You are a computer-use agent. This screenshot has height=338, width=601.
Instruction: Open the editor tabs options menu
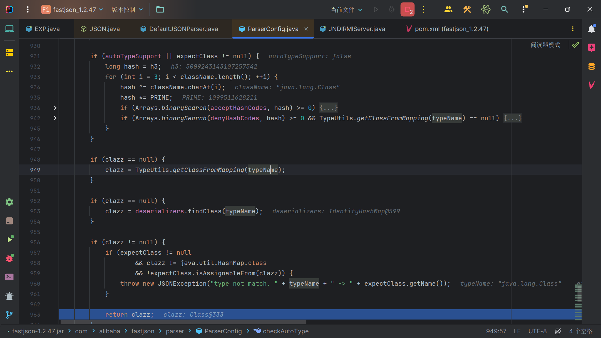tap(573, 29)
